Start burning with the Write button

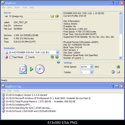click(x=32, y=69)
